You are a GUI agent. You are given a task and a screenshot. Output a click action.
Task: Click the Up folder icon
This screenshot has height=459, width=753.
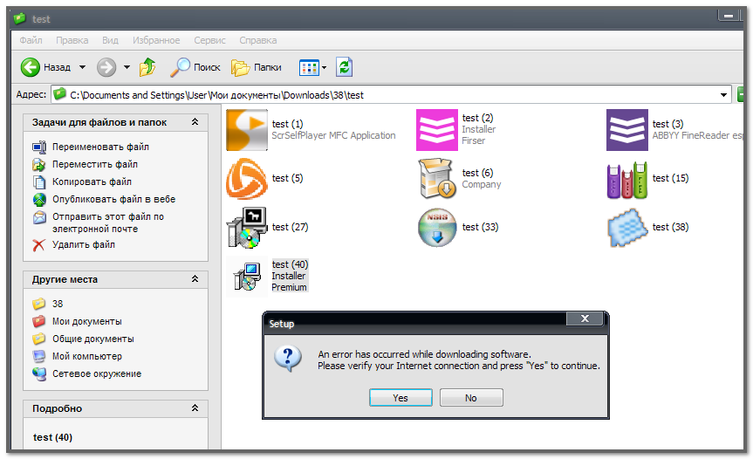[x=147, y=67]
